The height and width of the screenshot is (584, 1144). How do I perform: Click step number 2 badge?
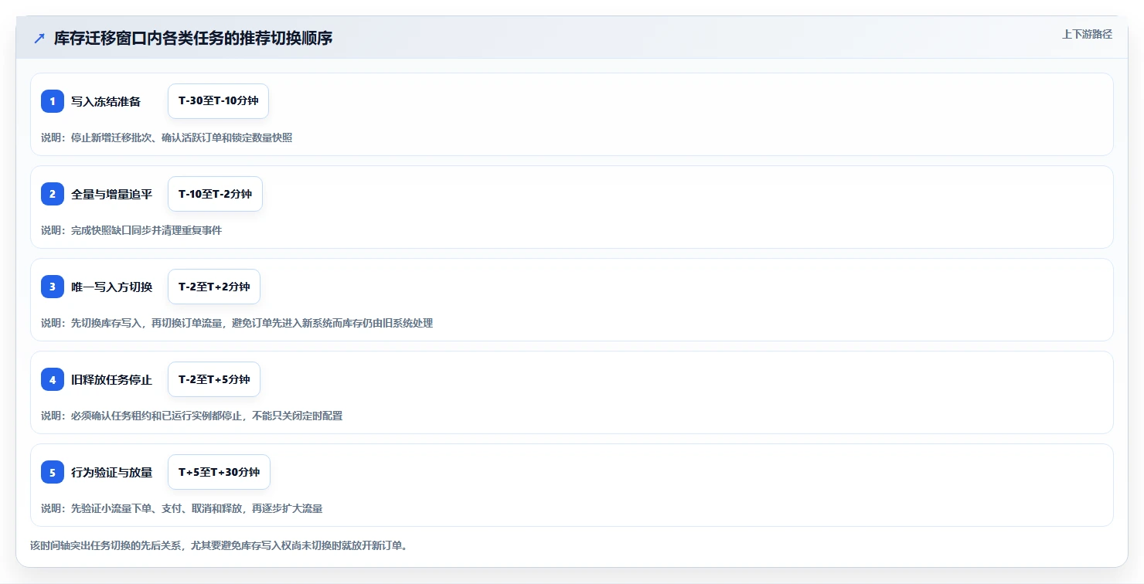(53, 194)
